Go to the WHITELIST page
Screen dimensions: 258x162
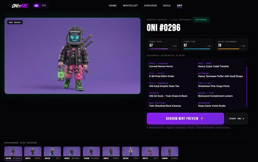[130, 6]
